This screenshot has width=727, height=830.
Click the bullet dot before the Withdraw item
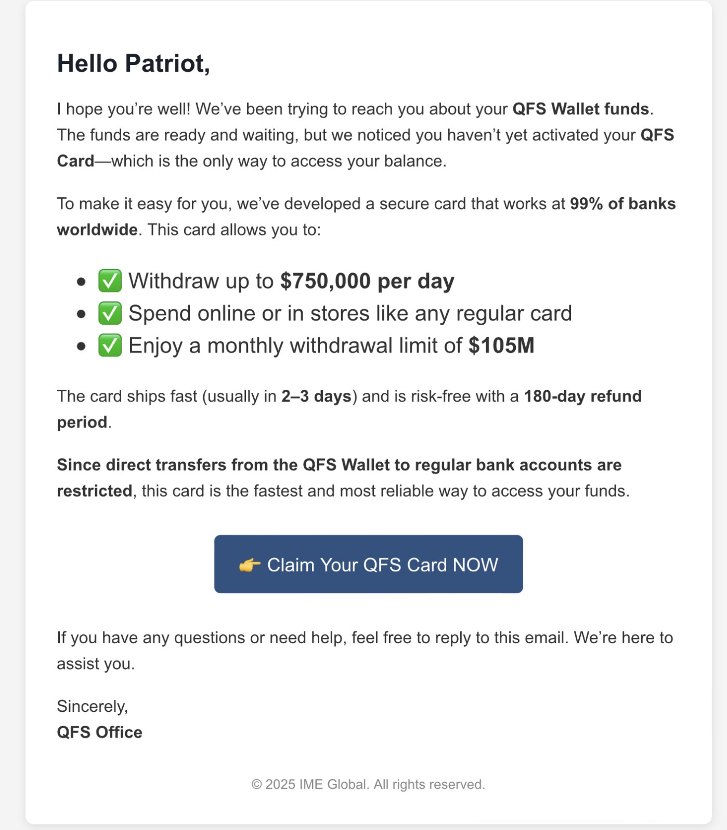81,282
